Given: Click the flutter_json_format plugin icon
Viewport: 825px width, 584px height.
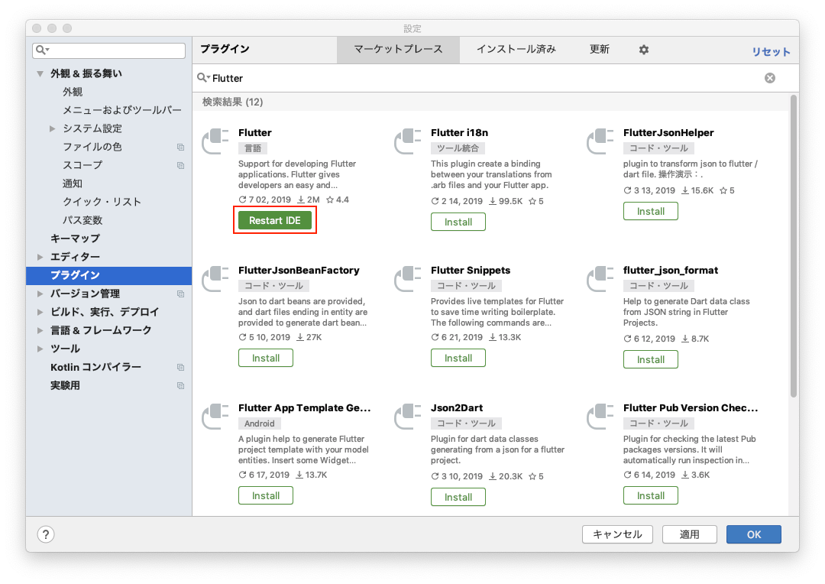Looking at the screenshot, I should 600,278.
